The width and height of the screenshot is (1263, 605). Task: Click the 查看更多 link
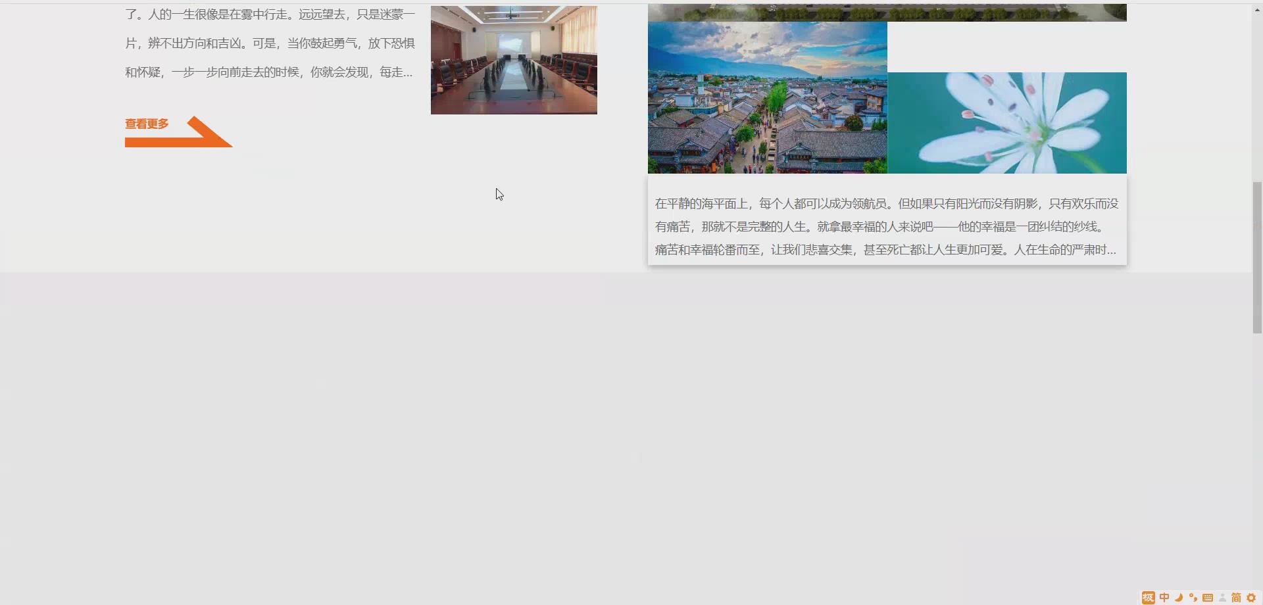click(x=146, y=123)
